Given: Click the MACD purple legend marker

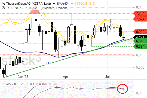Looking at the screenshot, I should [x=4, y=84].
